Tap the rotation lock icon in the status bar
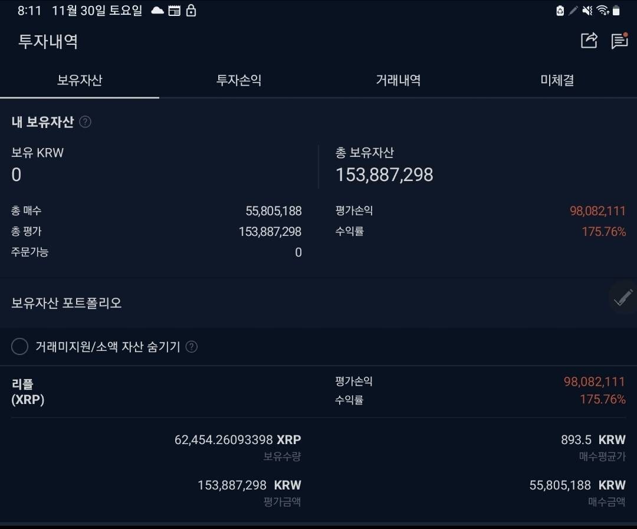Screen dimensions: 637x529 click(x=191, y=10)
